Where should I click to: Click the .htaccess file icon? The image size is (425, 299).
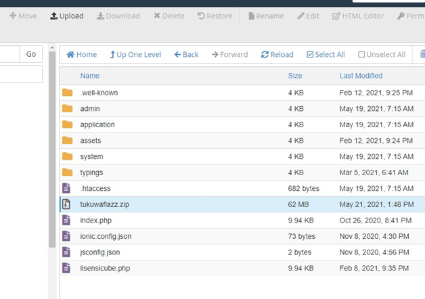click(66, 188)
